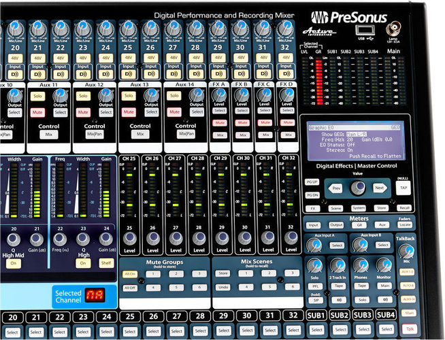The width and height of the screenshot is (445, 340).
Task: Mute the FX A bus
Action: (220, 123)
